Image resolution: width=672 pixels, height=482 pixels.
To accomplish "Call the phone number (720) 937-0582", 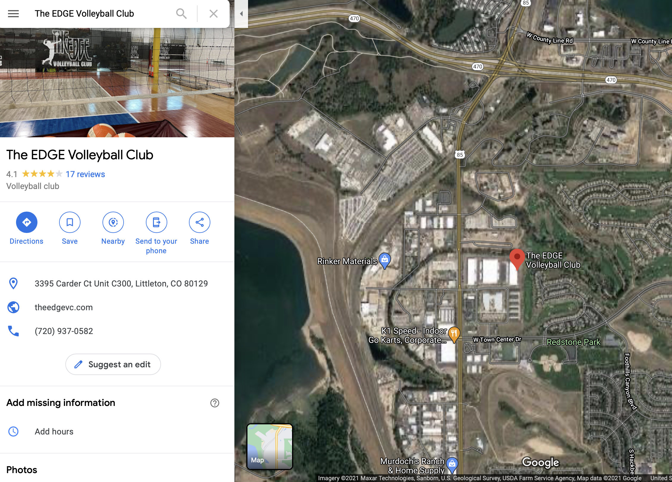I will pos(64,331).
